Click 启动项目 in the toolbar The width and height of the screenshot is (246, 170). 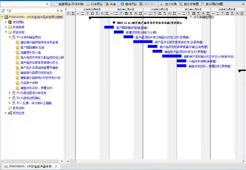click(129, 4)
